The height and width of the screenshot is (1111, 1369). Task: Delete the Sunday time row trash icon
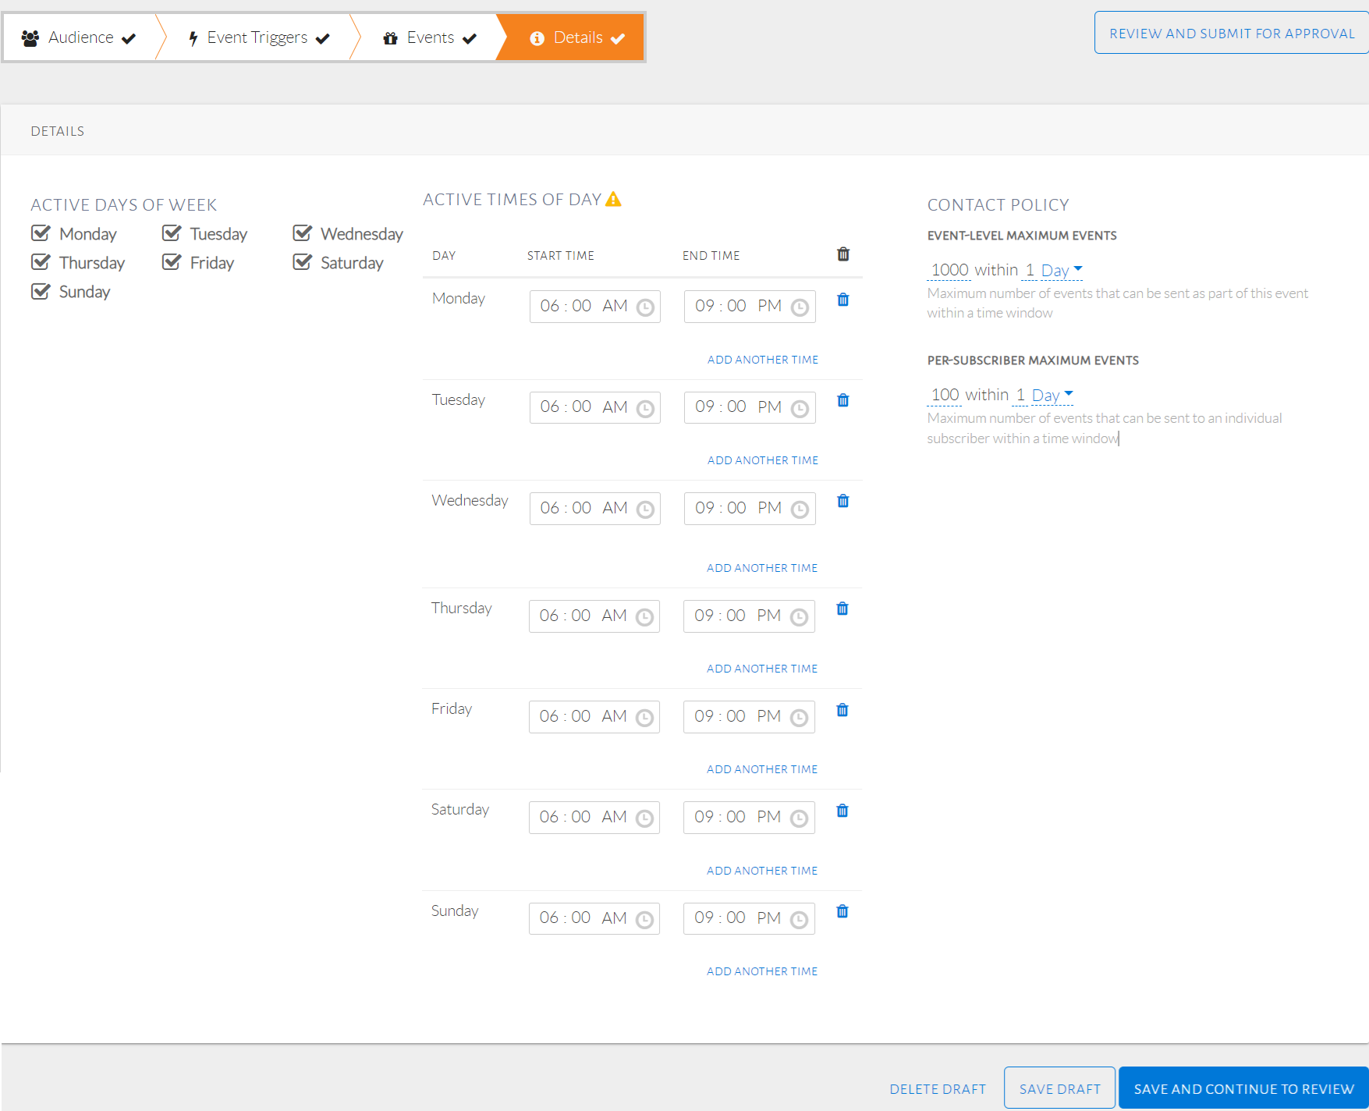(x=842, y=911)
